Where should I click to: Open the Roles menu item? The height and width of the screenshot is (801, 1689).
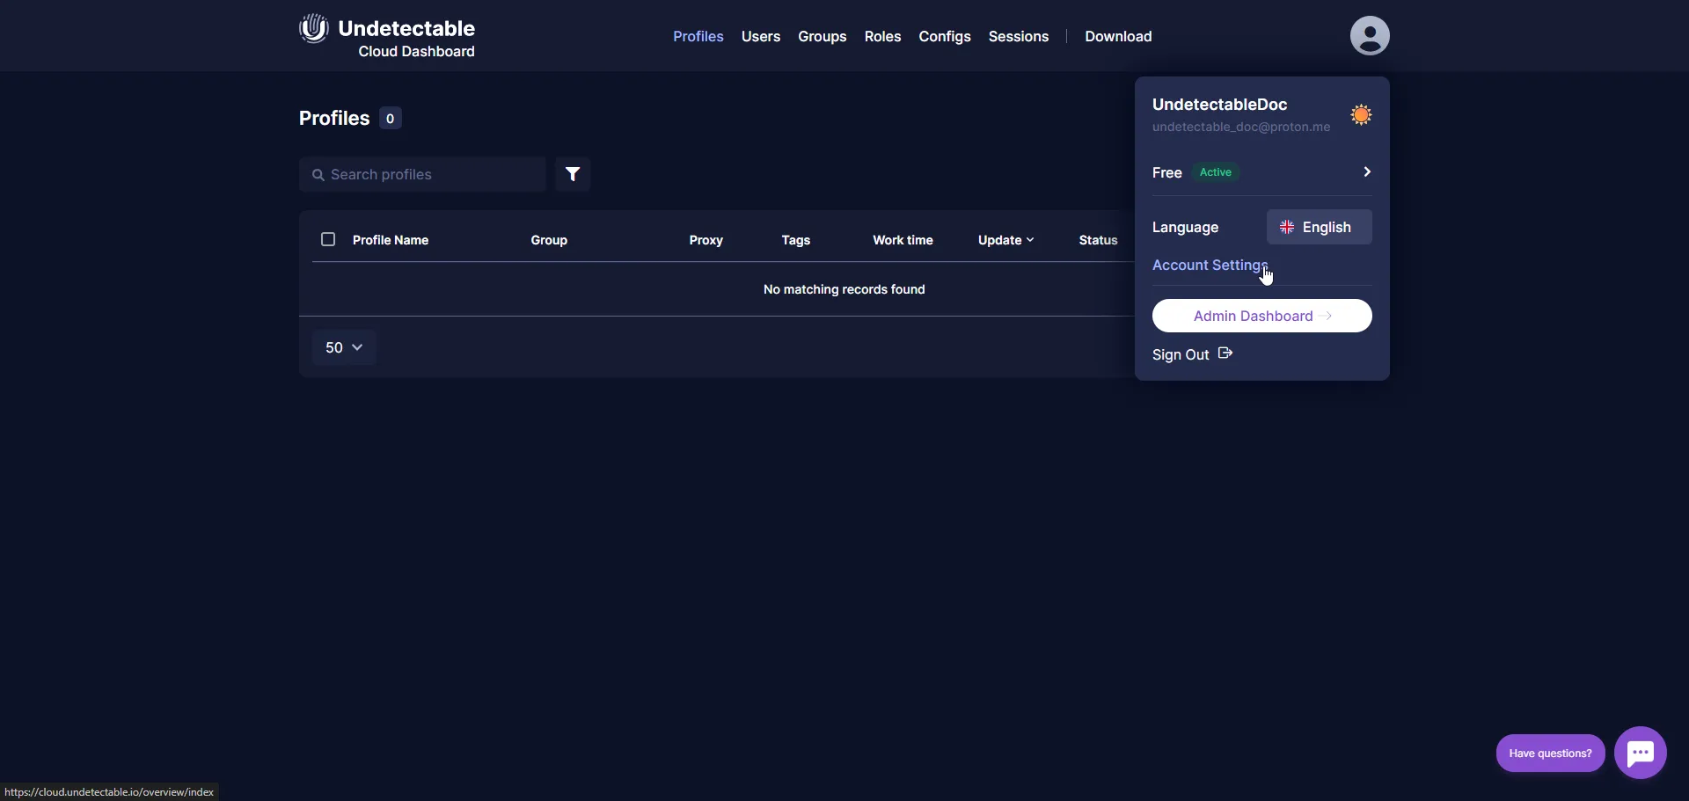882,36
